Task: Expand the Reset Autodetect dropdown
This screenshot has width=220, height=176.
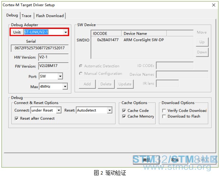Action: tap(110, 110)
